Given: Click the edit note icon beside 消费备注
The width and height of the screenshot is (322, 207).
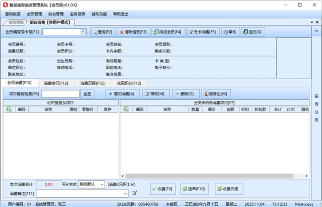Looking at the screenshot, I should [134, 193].
